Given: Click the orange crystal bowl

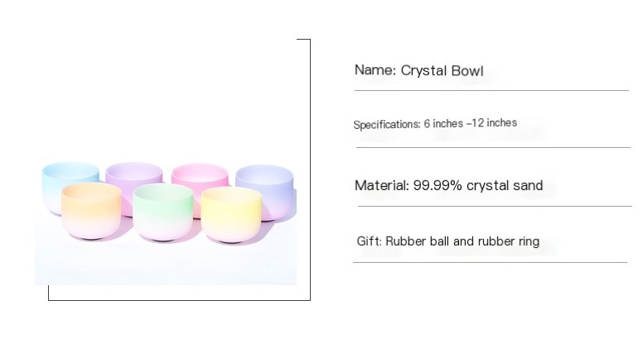Looking at the screenshot, I should 91,211.
